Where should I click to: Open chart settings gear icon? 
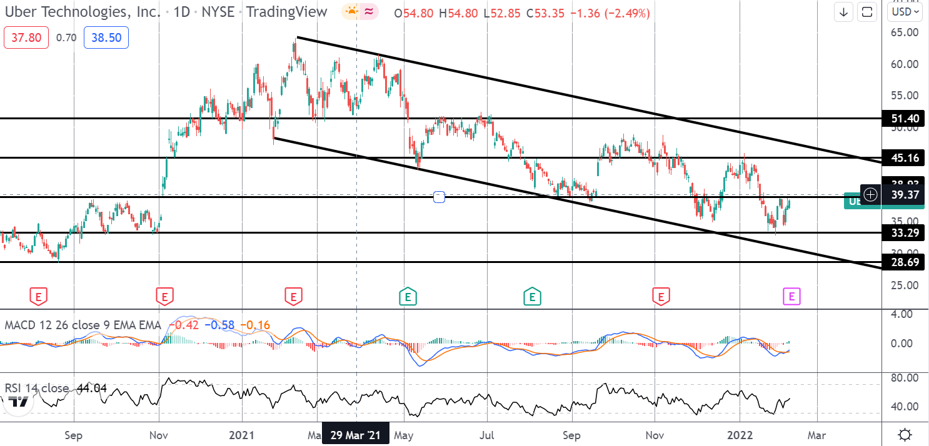(904, 434)
